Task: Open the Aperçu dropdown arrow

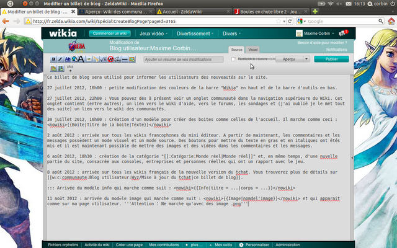Action: pos(306,59)
